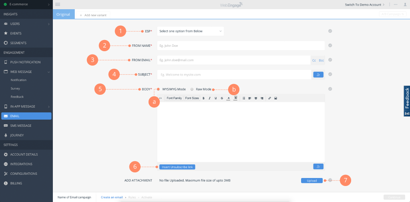Image resolution: width=410 pixels, height=202 pixels.
Task: Apply underline formatting in editor toolbar
Action: coord(216,98)
